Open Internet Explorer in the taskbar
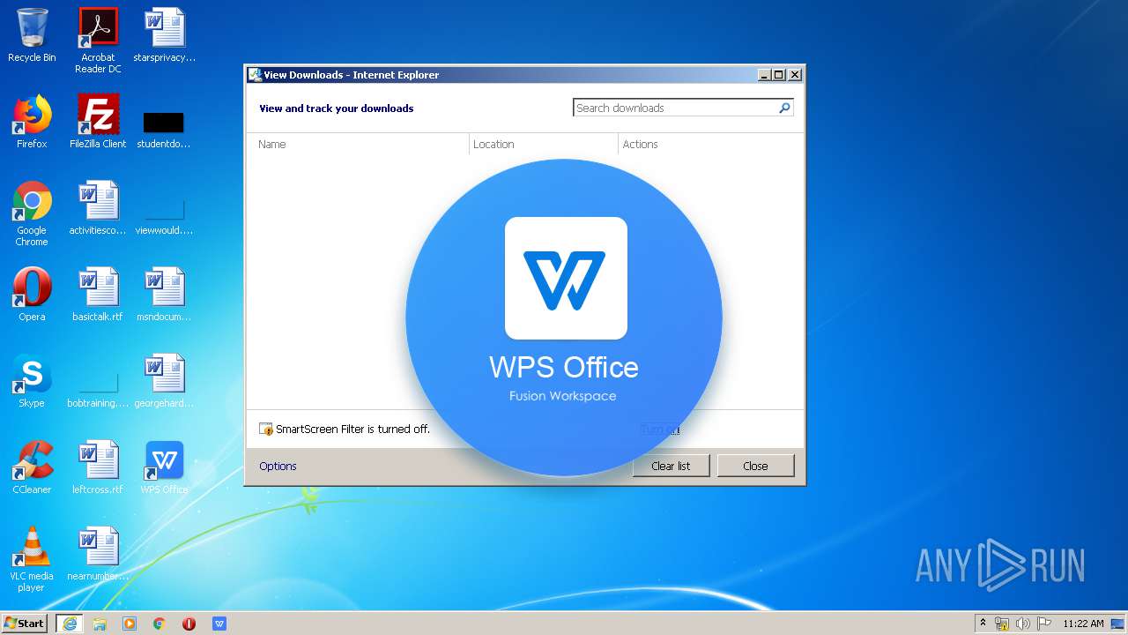This screenshot has height=635, width=1128. 70,624
